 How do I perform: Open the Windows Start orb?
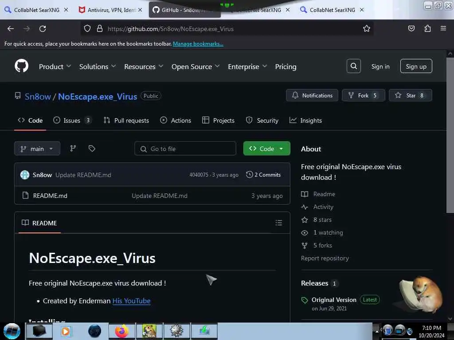(12, 331)
